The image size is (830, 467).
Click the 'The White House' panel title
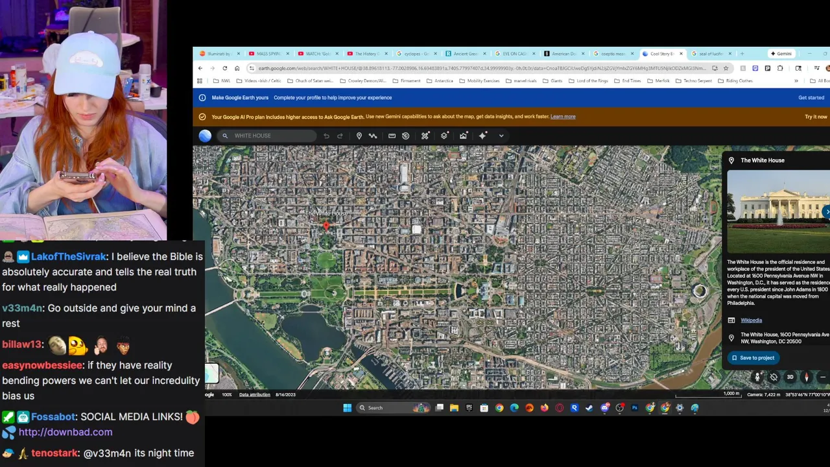coord(763,160)
